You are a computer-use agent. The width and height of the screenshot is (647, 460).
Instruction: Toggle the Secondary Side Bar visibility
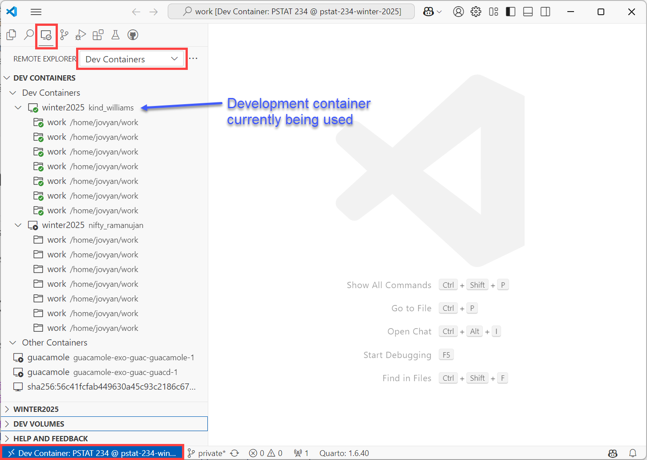coord(545,12)
